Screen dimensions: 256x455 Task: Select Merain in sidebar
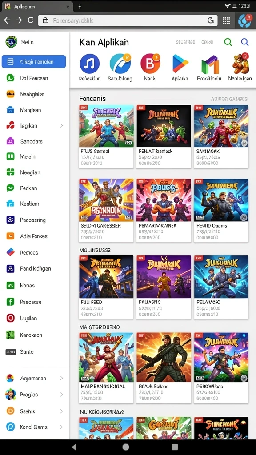coord(35,156)
